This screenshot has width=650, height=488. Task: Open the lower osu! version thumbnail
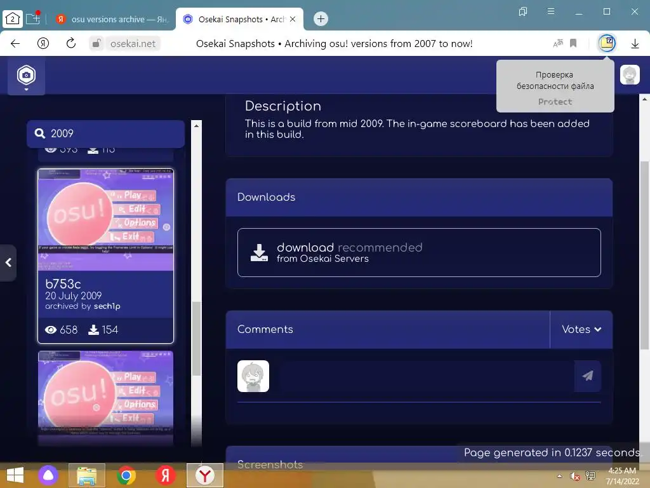point(106,398)
